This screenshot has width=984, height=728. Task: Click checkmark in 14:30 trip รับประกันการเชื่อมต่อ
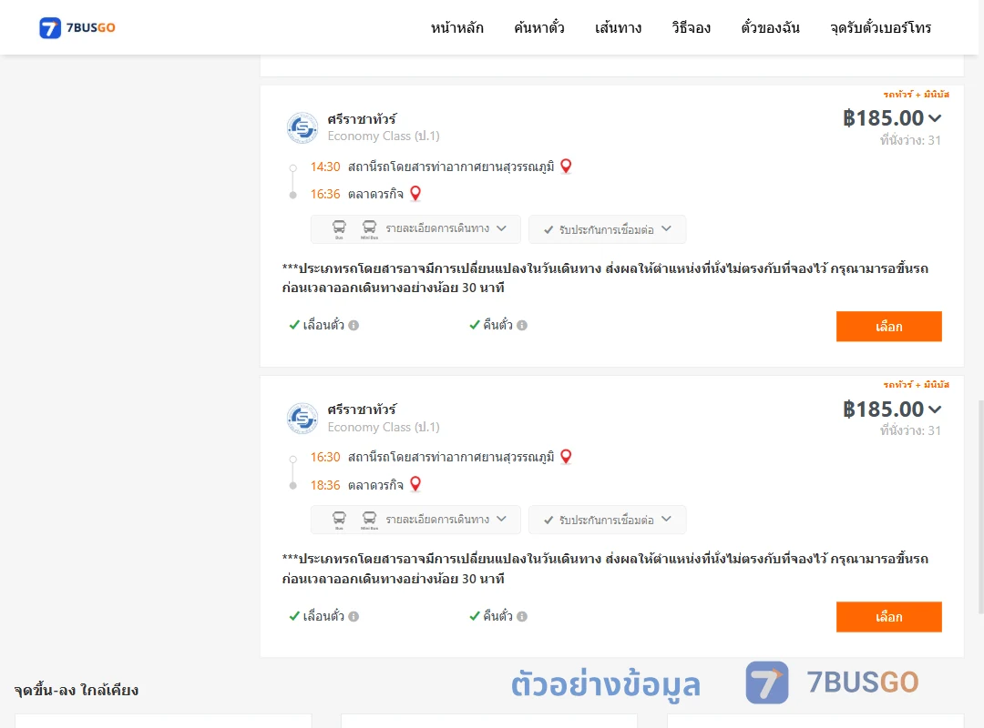click(x=548, y=230)
